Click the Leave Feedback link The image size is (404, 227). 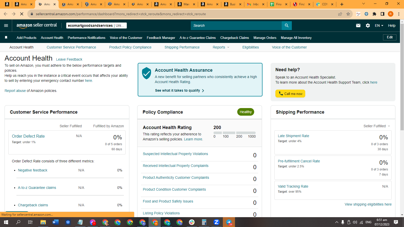[69, 59]
